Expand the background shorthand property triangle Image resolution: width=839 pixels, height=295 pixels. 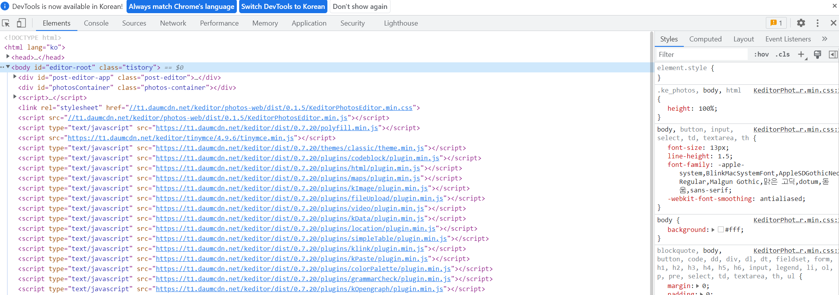pos(713,230)
